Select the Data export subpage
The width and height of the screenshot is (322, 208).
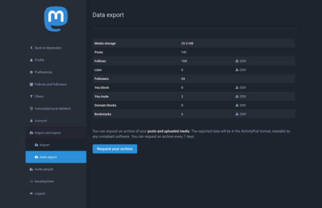tap(56, 157)
